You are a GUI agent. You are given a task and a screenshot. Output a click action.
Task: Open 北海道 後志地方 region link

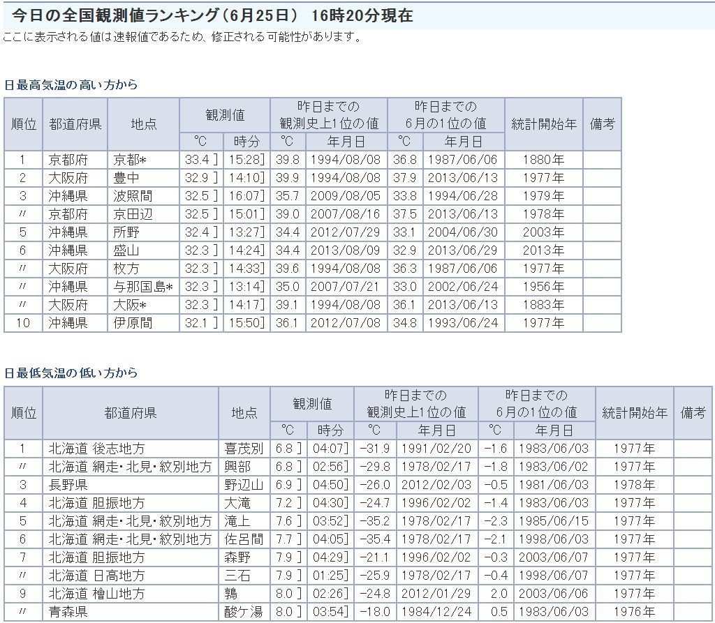[96, 449]
